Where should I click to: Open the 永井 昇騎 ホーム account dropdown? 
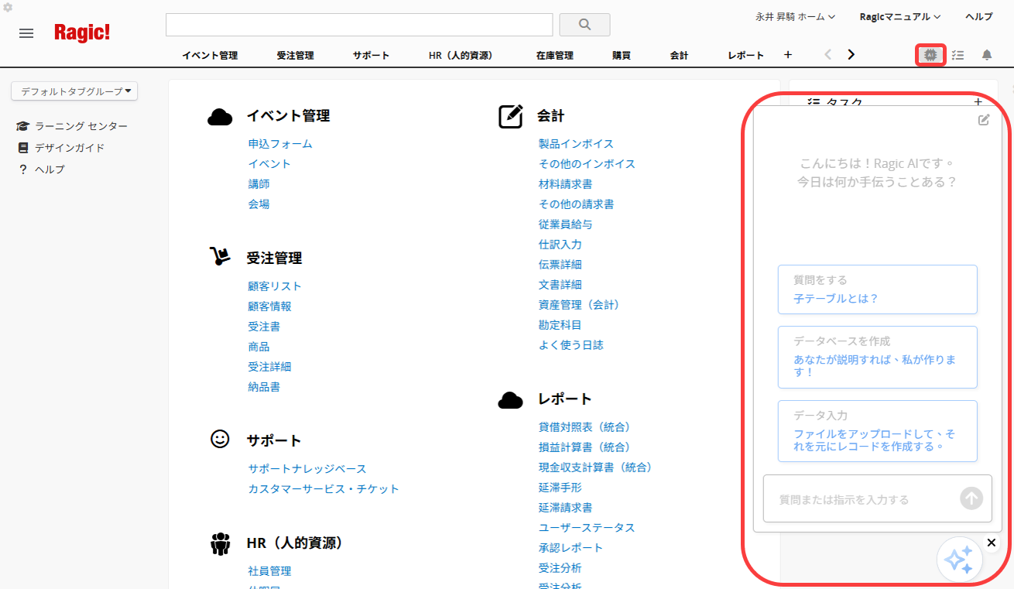795,16
